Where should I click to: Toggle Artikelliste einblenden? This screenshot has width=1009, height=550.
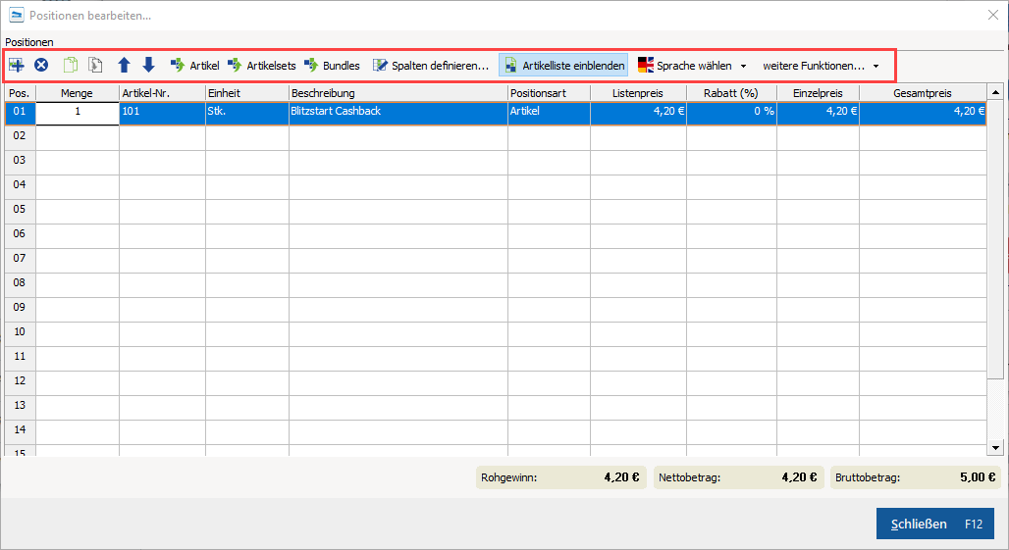pyautogui.click(x=563, y=66)
